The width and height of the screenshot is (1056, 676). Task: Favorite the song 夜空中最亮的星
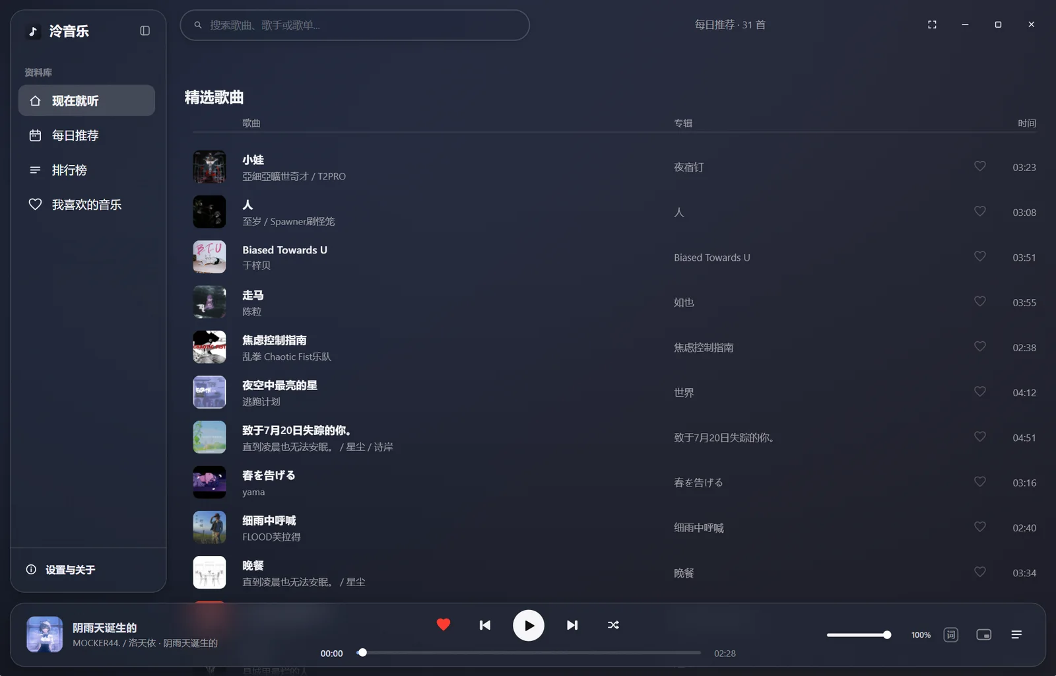[x=980, y=391]
